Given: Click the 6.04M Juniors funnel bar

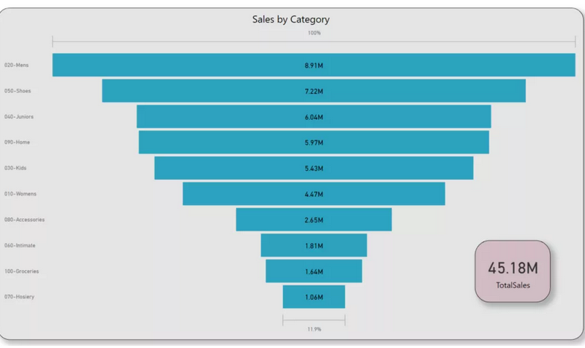Looking at the screenshot, I should click(314, 117).
